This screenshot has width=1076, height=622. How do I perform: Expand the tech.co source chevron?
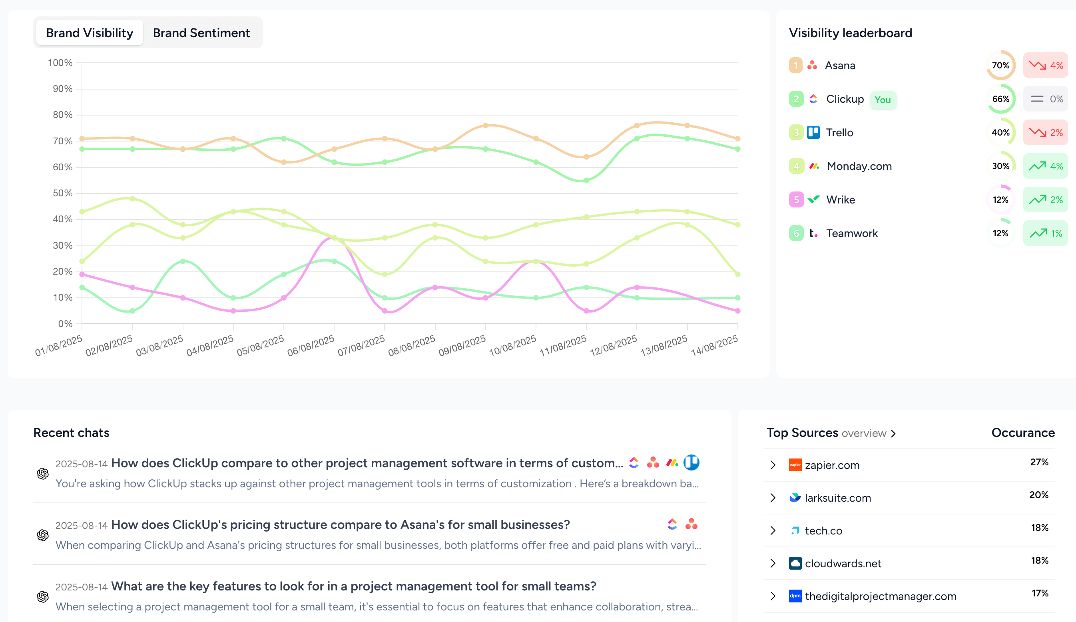[773, 530]
